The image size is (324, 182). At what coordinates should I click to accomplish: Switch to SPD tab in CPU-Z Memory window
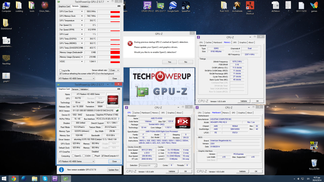pos(235,42)
